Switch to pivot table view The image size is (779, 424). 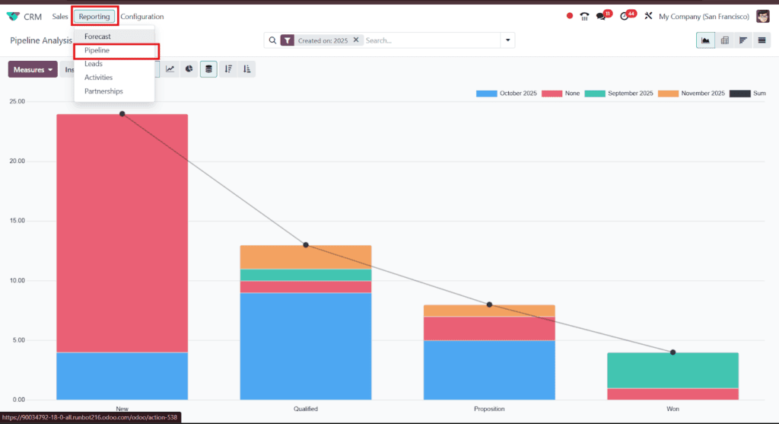click(x=724, y=40)
